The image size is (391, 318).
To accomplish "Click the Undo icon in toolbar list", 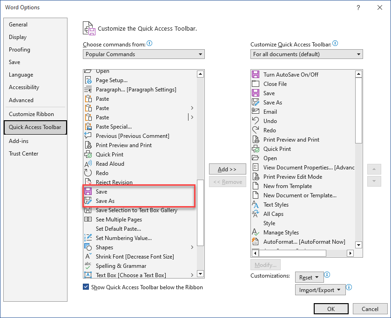I will click(x=256, y=121).
